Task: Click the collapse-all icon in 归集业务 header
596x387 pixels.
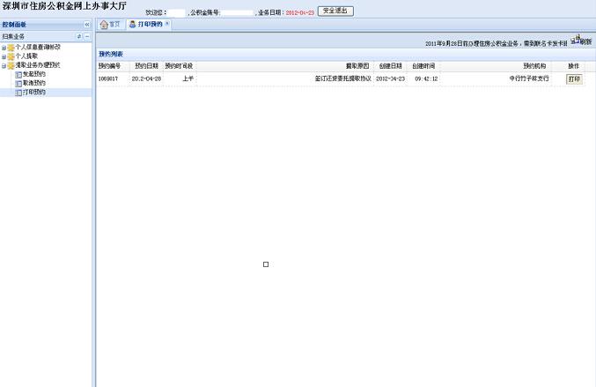Action: (87, 36)
